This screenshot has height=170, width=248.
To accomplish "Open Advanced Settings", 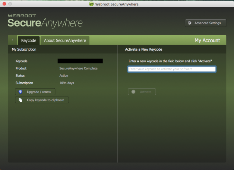I will click(206, 23).
